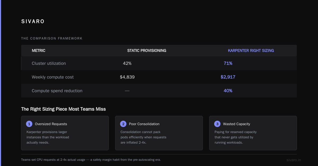Screen dimensions: 318x166
Task: Click the number 3 badge on Wasted Capacity
Action: coord(217,124)
